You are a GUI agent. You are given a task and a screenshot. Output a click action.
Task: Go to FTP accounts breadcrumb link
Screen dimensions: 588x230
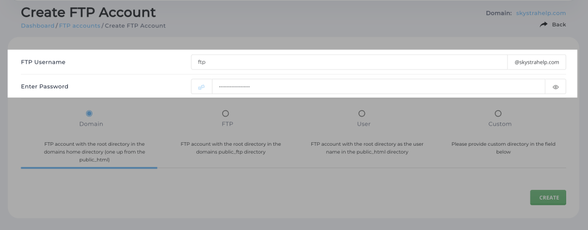point(80,26)
